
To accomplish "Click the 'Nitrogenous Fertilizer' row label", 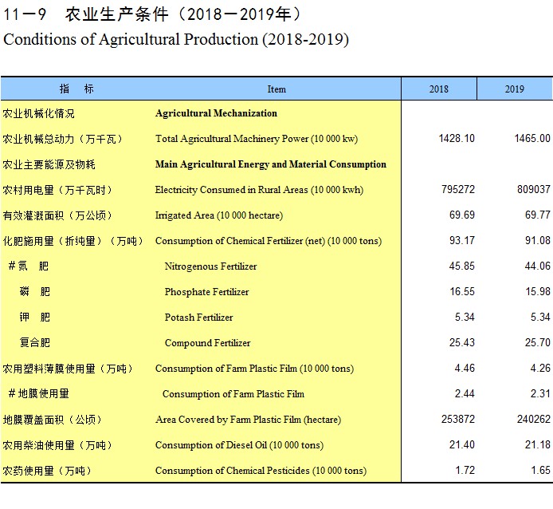I will click(210, 266).
